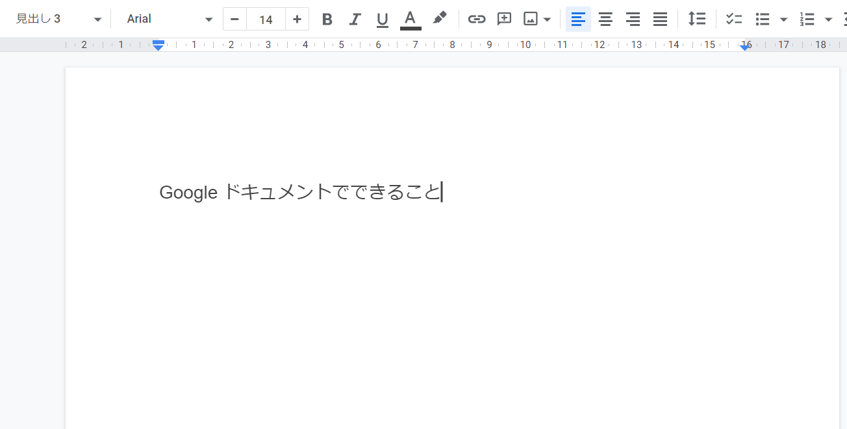Toggle underline formatting
This screenshot has height=429, width=847.
383,19
